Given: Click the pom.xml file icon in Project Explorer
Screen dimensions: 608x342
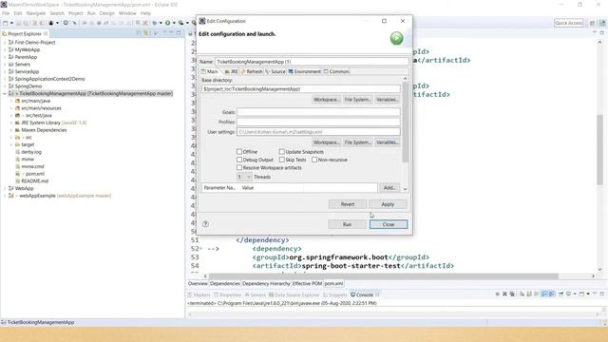Looking at the screenshot, I should pos(17,174).
